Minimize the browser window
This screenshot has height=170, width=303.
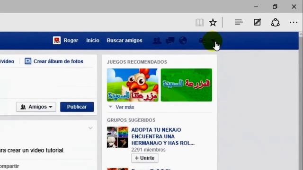(256, 7)
